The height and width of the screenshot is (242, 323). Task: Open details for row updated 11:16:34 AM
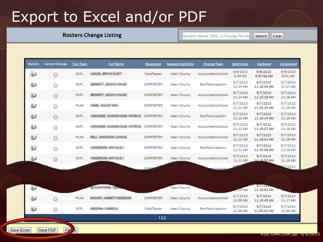coord(33,84)
